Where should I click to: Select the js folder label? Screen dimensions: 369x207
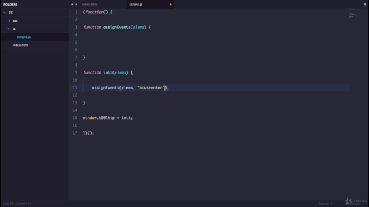[14, 29]
